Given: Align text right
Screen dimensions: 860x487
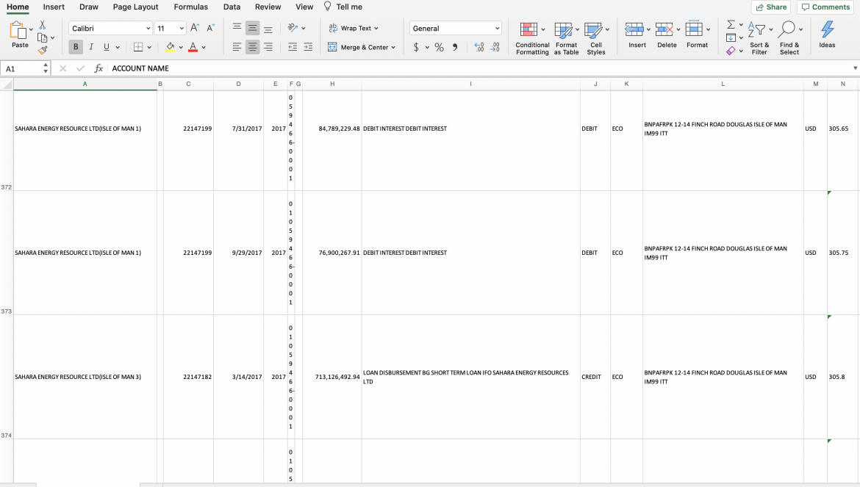Looking at the screenshot, I should [268, 47].
